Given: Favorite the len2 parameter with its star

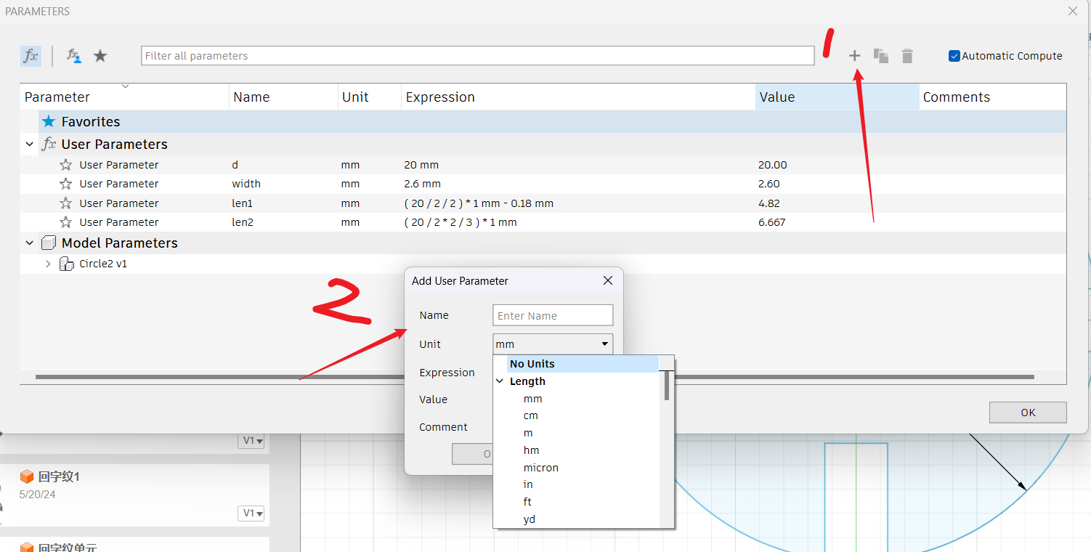Looking at the screenshot, I should click(65, 222).
